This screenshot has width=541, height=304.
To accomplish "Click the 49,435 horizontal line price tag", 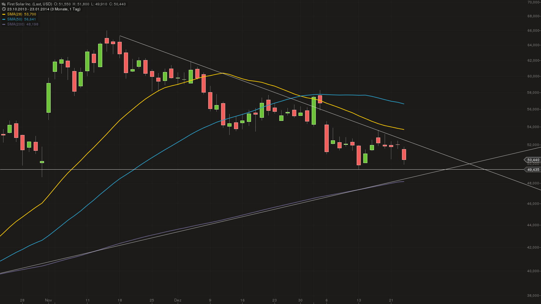I will point(533,170).
